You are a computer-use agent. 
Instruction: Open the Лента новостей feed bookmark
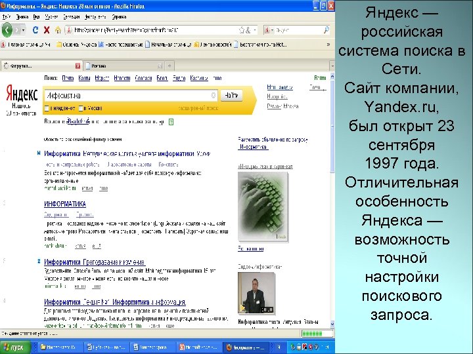(x=213, y=45)
